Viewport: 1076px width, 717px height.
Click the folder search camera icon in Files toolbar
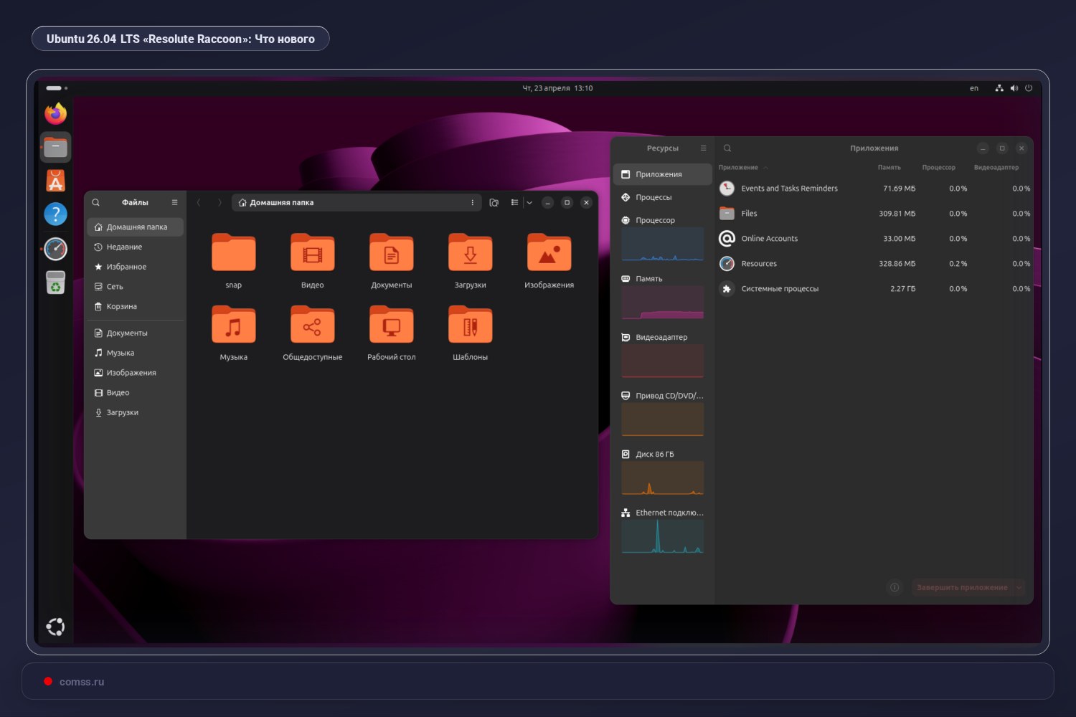(494, 203)
